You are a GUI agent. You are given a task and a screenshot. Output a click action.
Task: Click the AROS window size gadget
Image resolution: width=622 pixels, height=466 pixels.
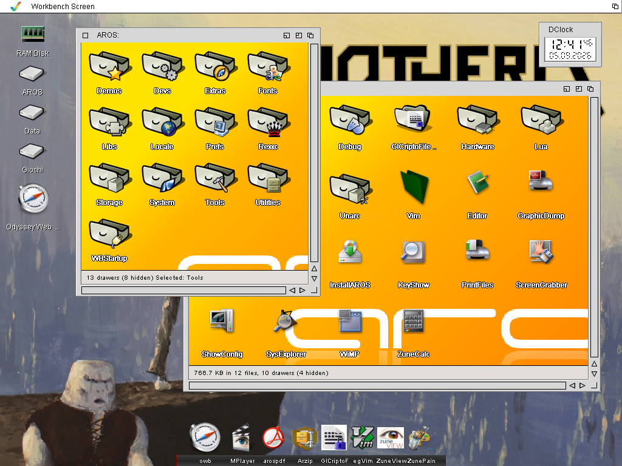(314, 291)
